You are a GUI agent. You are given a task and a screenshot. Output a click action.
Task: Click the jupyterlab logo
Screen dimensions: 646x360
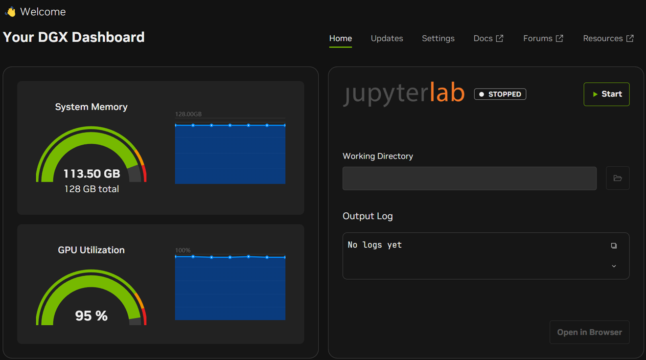404,93
